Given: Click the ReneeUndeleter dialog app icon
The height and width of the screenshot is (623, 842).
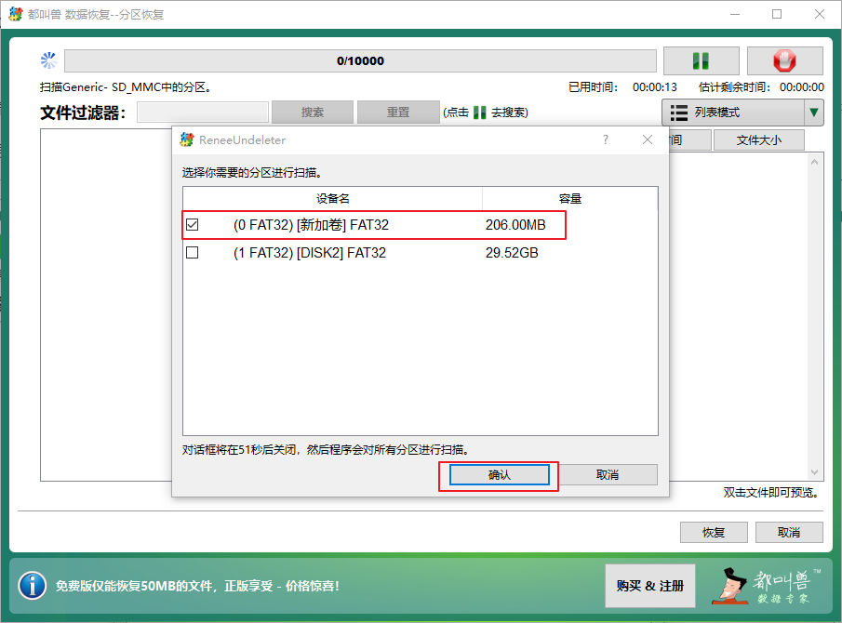Looking at the screenshot, I should 186,139.
